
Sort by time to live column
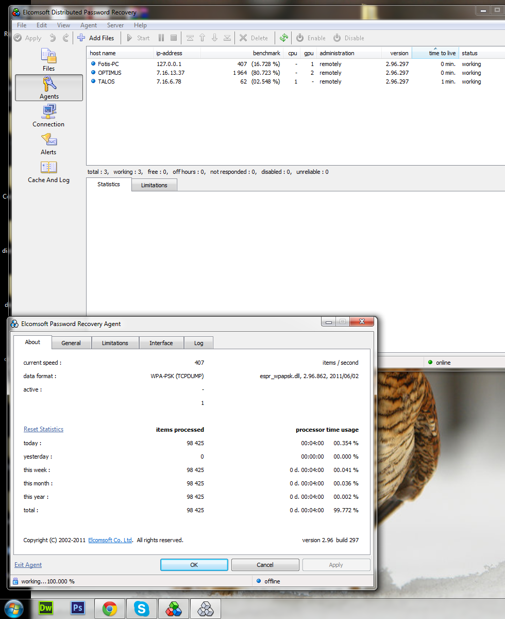click(x=435, y=53)
